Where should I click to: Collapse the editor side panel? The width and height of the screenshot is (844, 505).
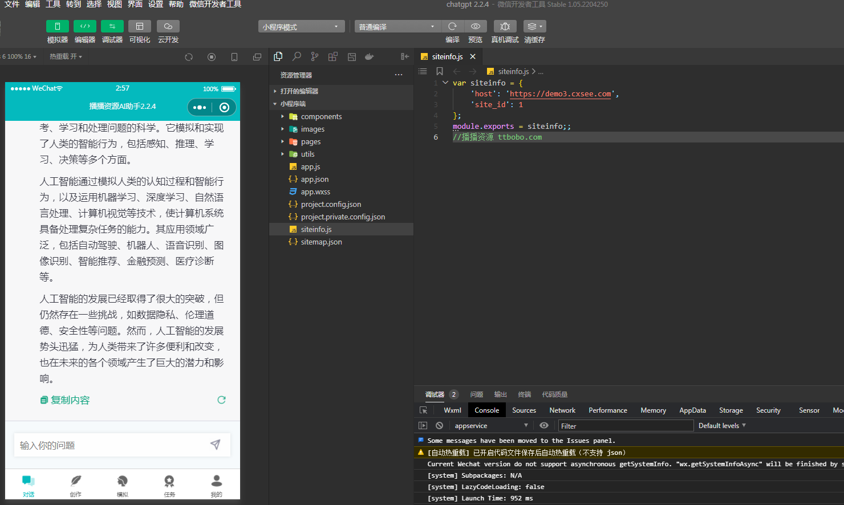coord(405,56)
